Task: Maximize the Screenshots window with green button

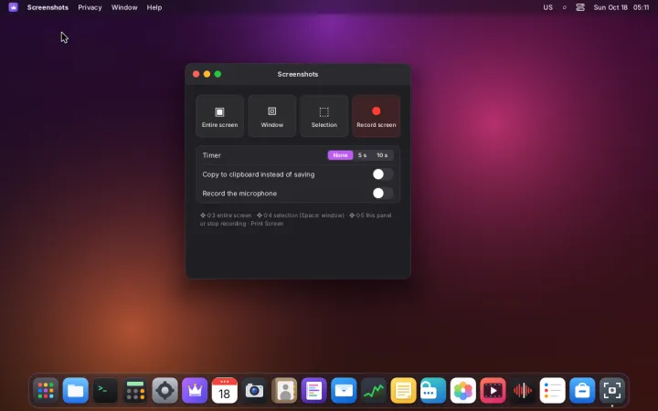Action: [x=218, y=74]
